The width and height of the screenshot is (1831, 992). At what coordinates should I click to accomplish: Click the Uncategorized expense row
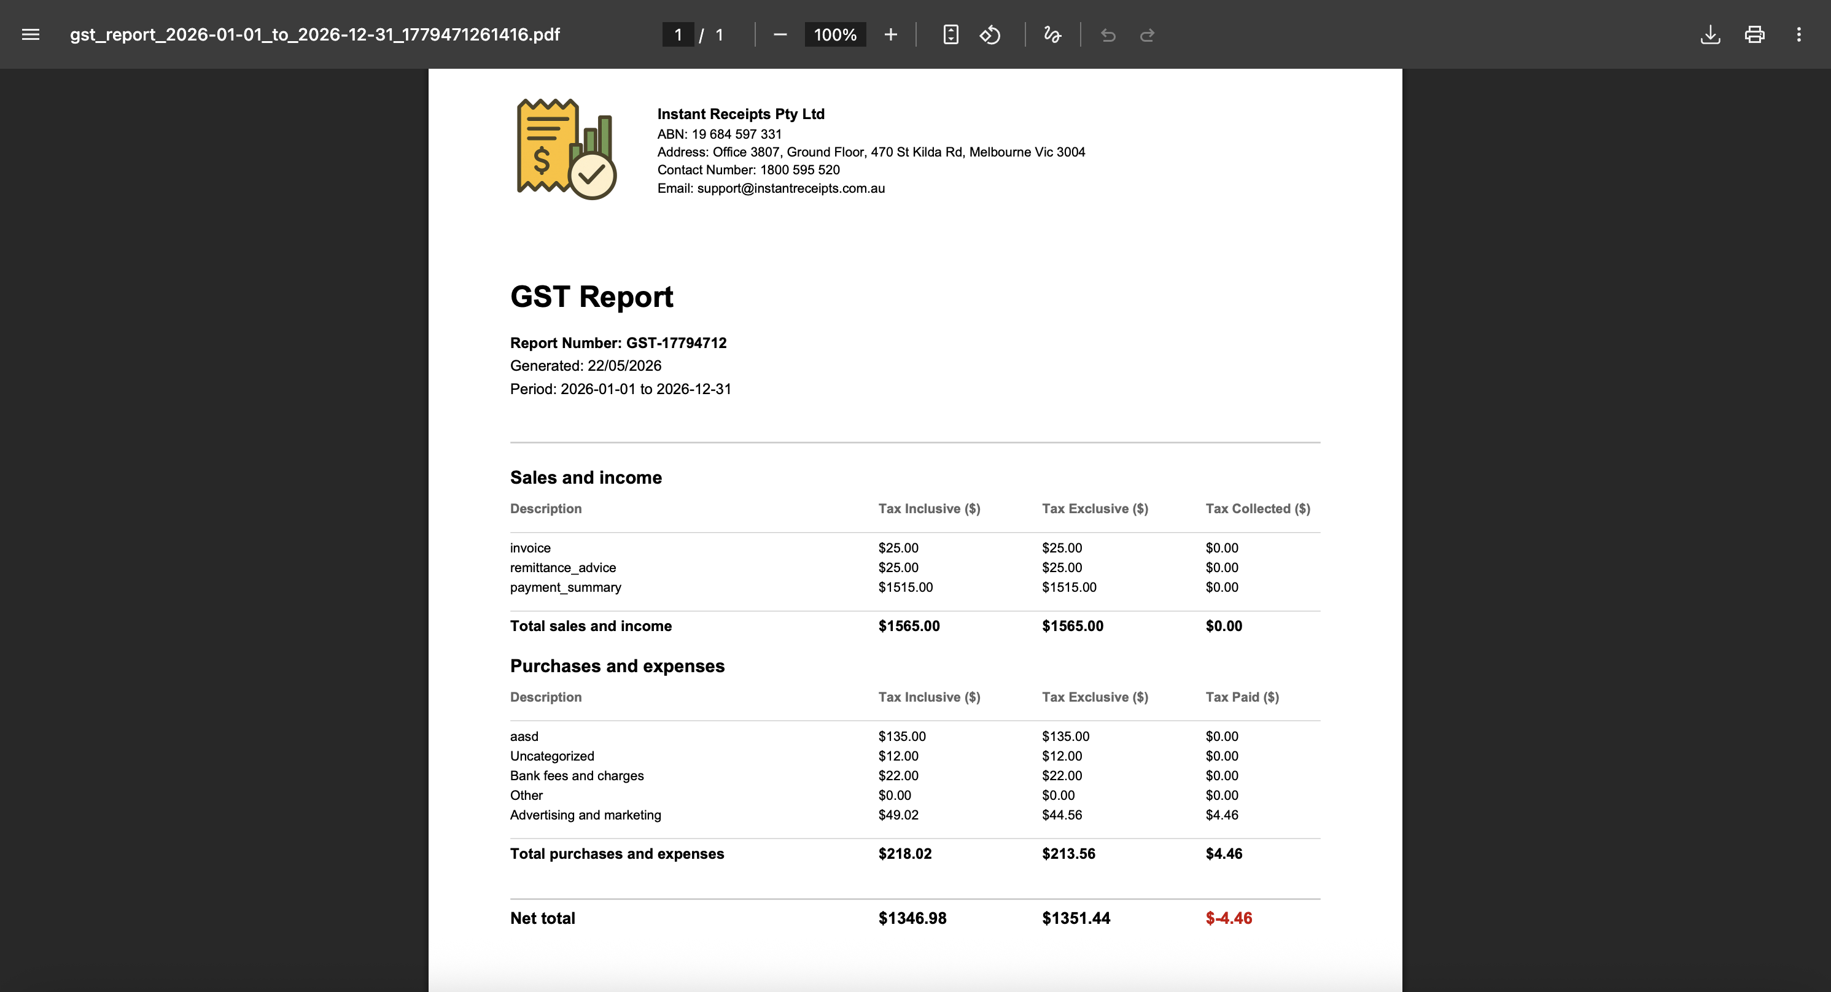click(x=551, y=756)
